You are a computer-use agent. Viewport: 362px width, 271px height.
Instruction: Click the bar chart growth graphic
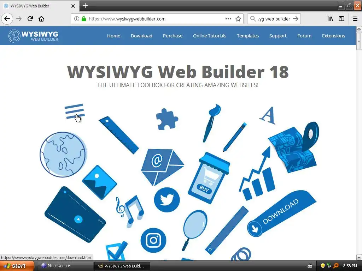257,174
